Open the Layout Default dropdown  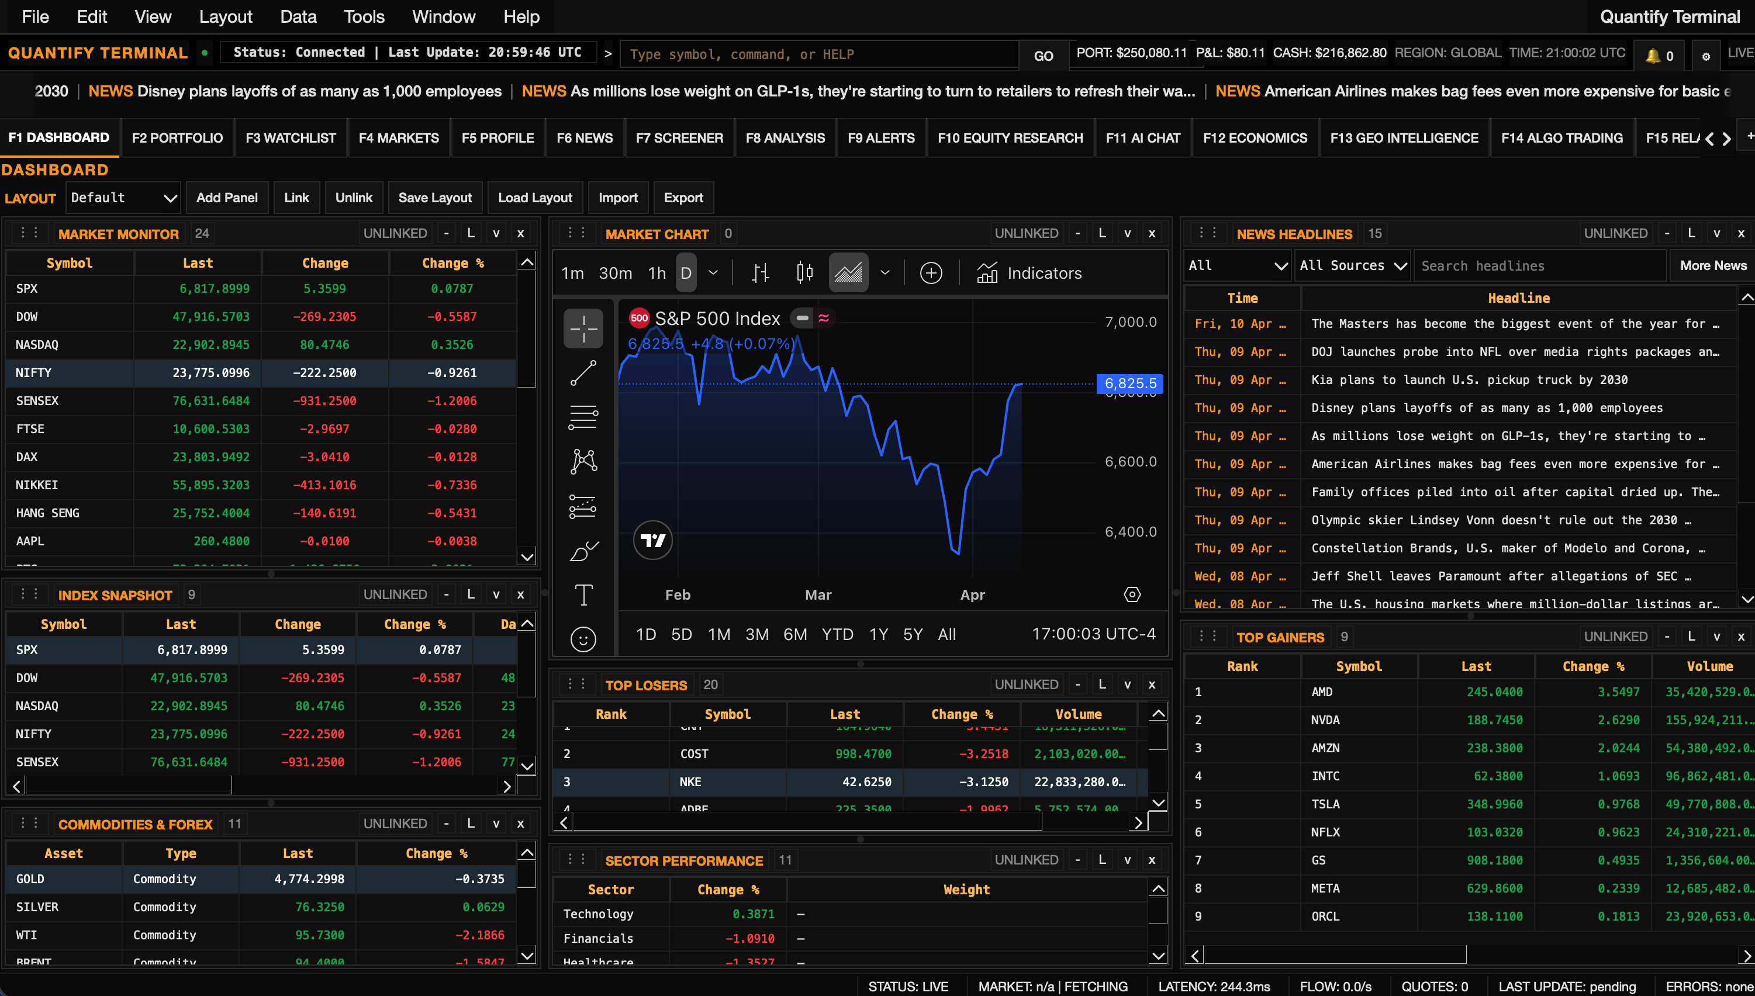coord(123,198)
